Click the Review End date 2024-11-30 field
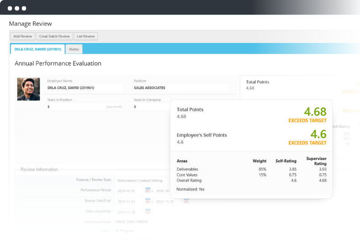Viewport: 360px width, 240px height. click(168, 201)
